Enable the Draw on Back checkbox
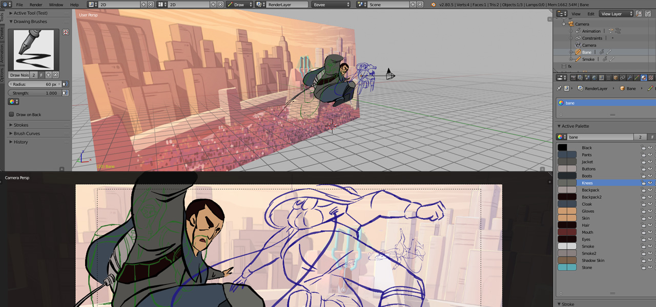This screenshot has height=307, width=656. 12,115
